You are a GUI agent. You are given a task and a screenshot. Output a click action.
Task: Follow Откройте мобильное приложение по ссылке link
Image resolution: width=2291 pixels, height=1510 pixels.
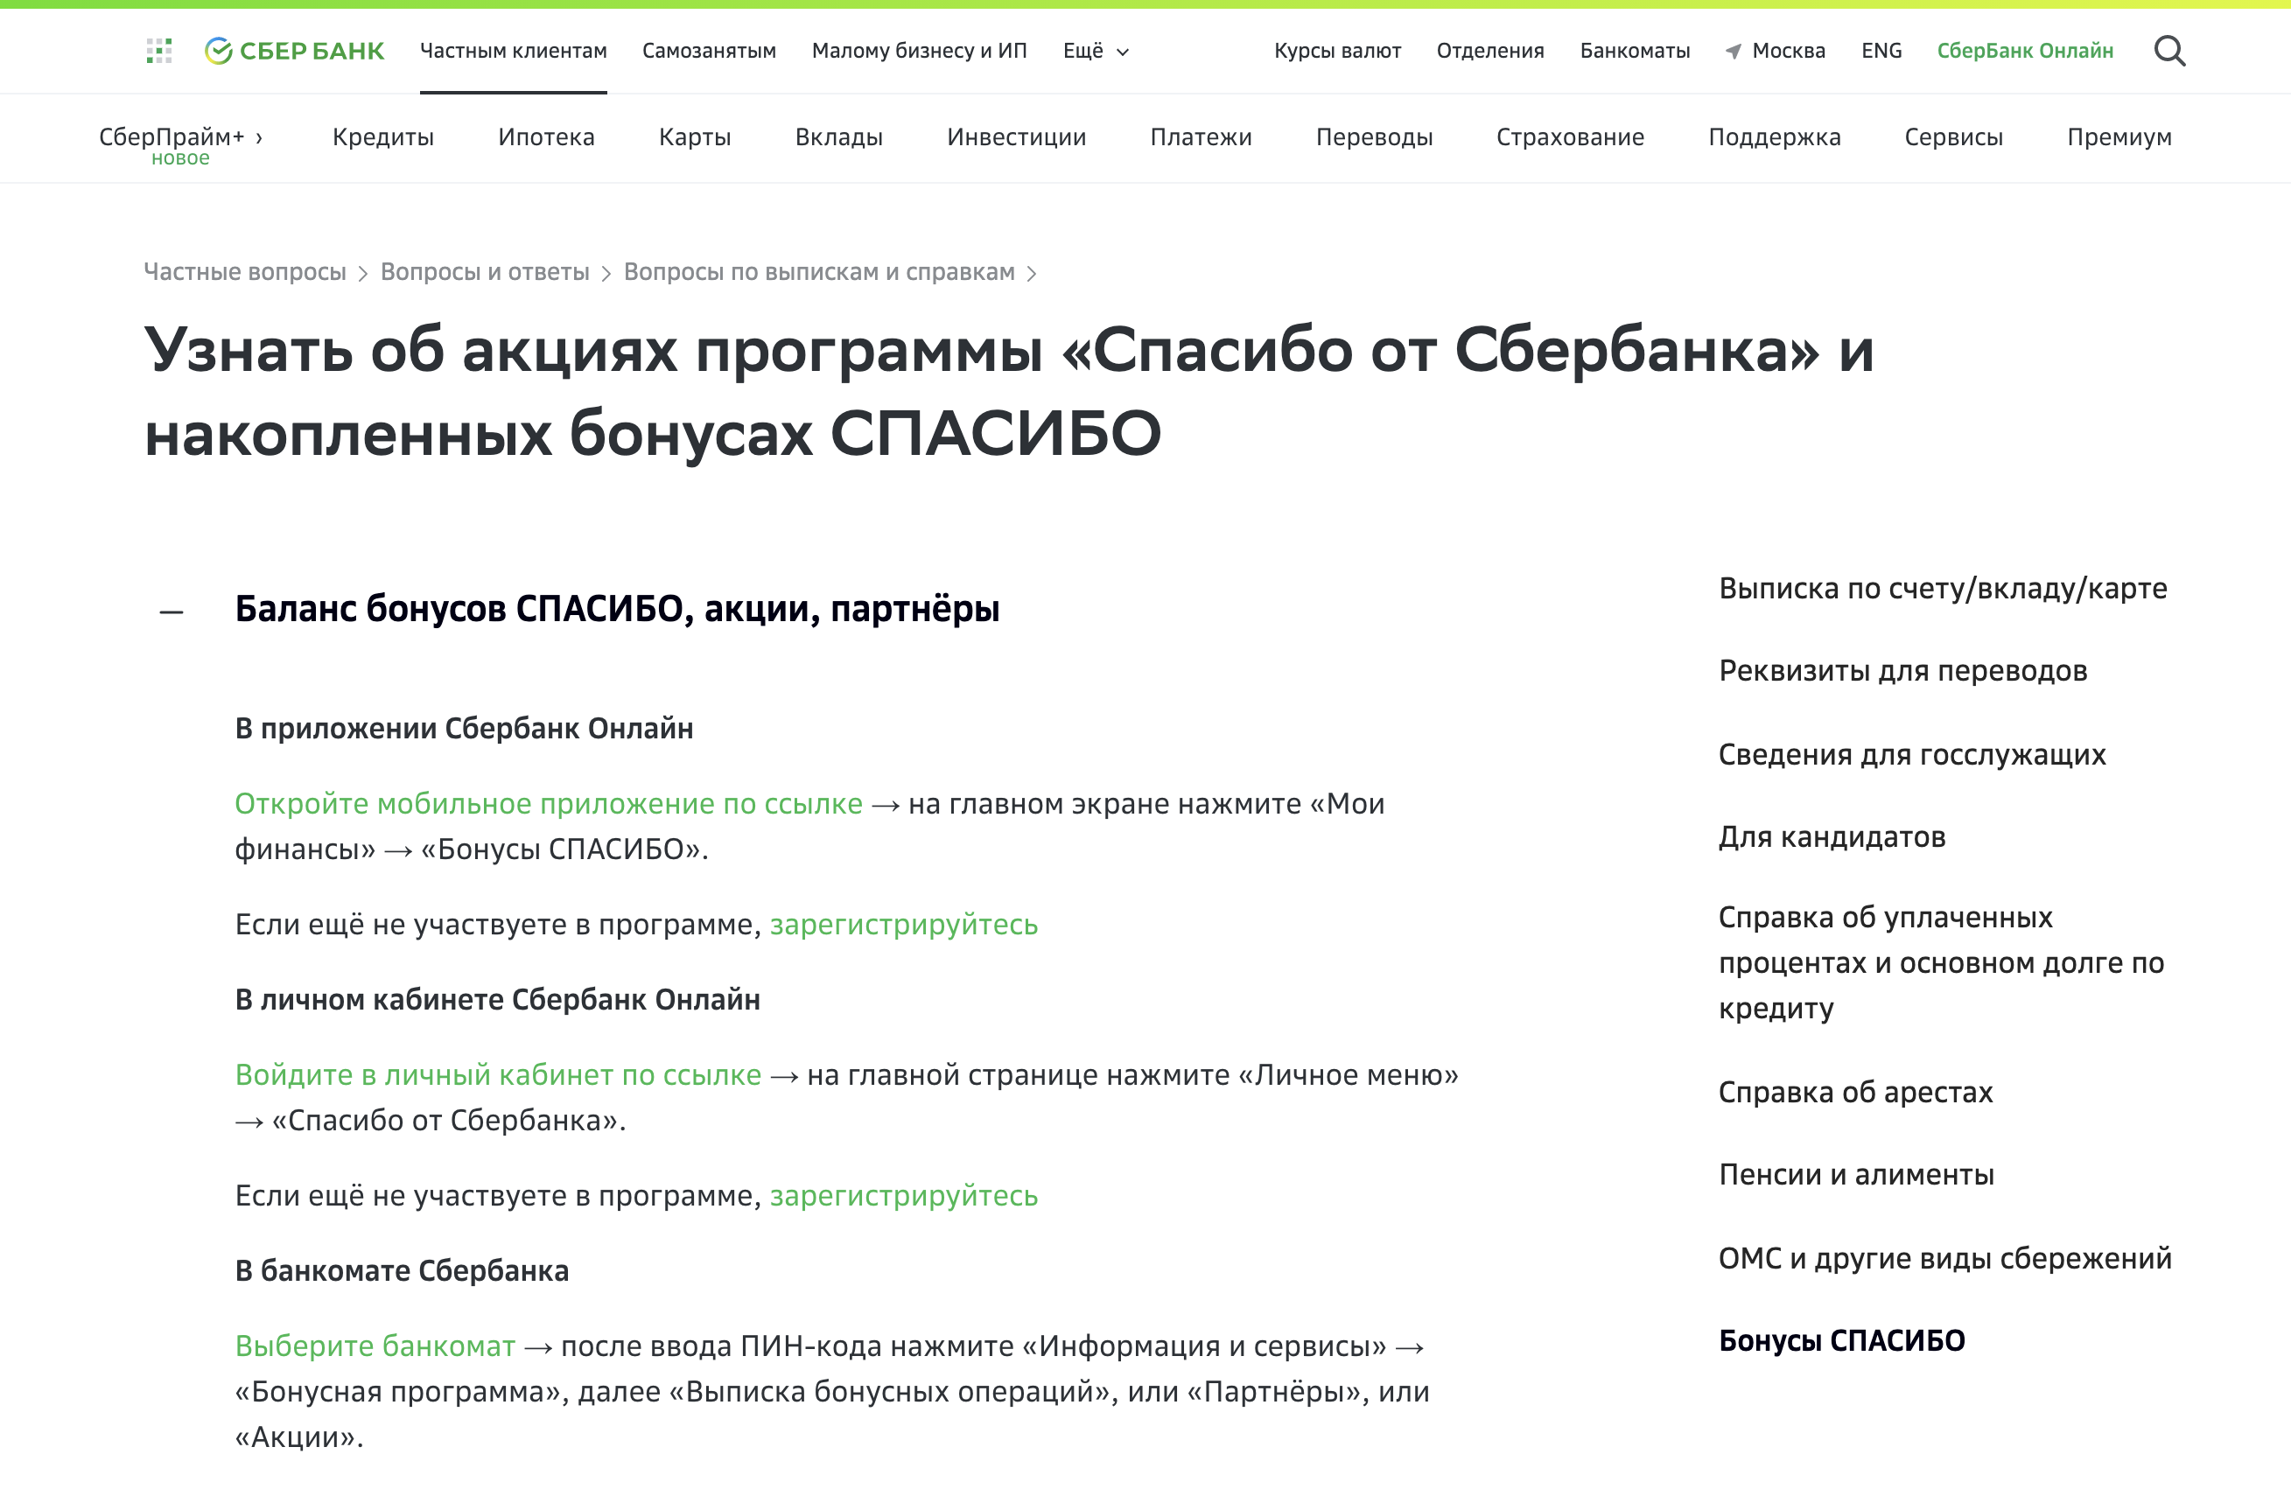(548, 803)
